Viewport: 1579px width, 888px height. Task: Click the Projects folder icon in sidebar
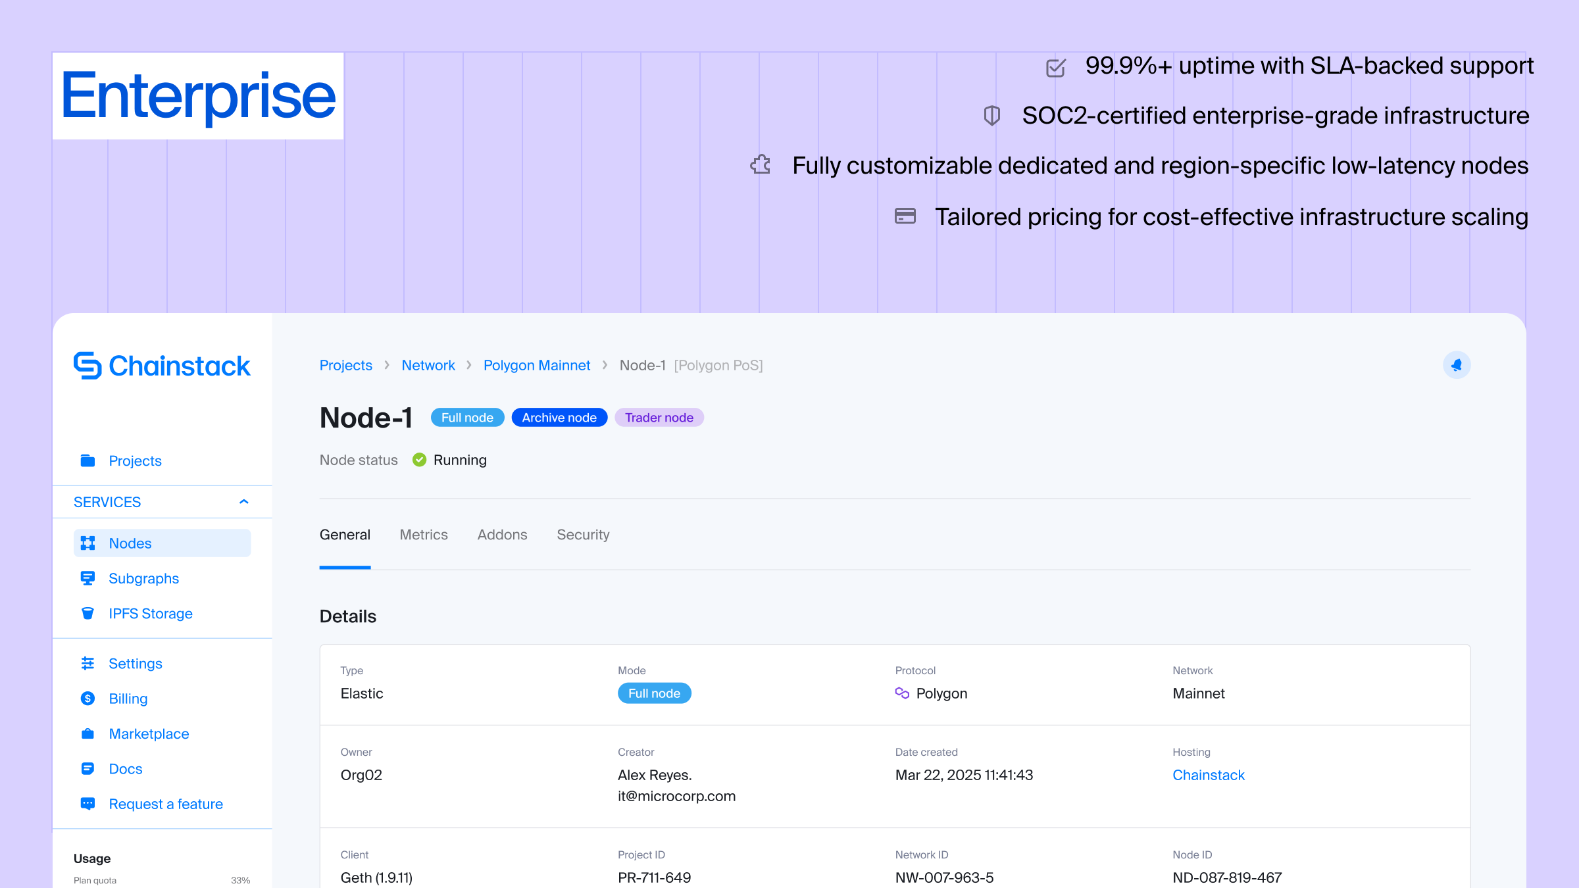[x=88, y=460]
